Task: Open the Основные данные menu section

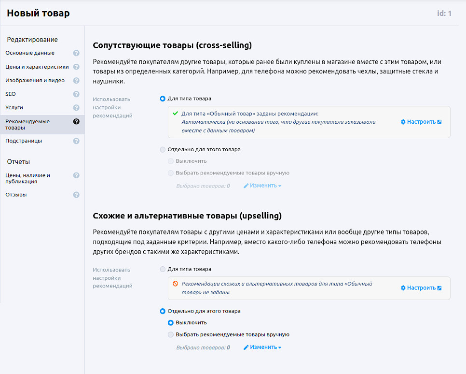Action: (x=30, y=53)
